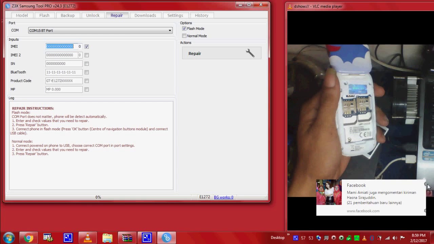Click the large Repair action button
Viewport: 434px width, 244px height.
221,53
